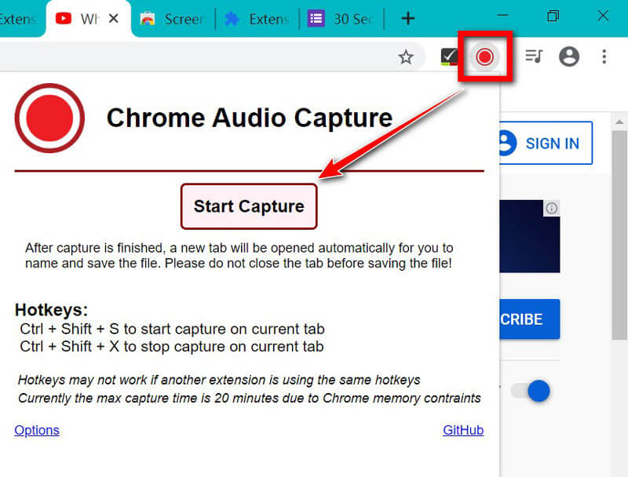
Task: Minimize the Chrome window
Action: 502,16
